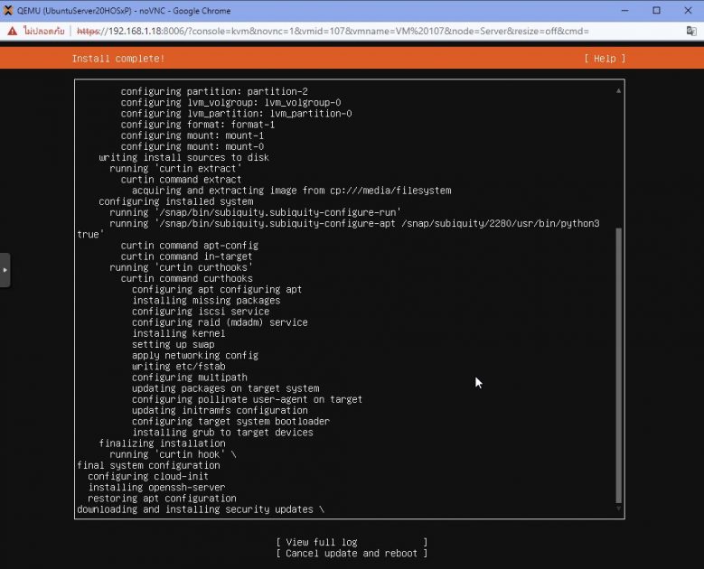Image resolution: width=704 pixels, height=569 pixels.
Task: Click log line 'configuring partition: partition-2'
Action: pyautogui.click(x=214, y=91)
